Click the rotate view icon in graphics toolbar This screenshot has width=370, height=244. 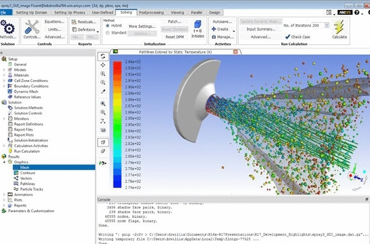pos(103,56)
